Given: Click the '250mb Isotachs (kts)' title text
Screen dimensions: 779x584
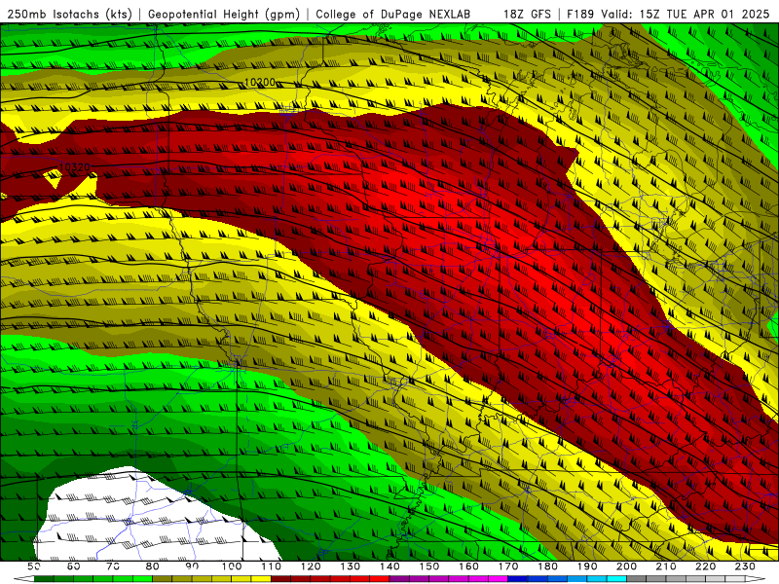Looking at the screenshot, I should (69, 14).
